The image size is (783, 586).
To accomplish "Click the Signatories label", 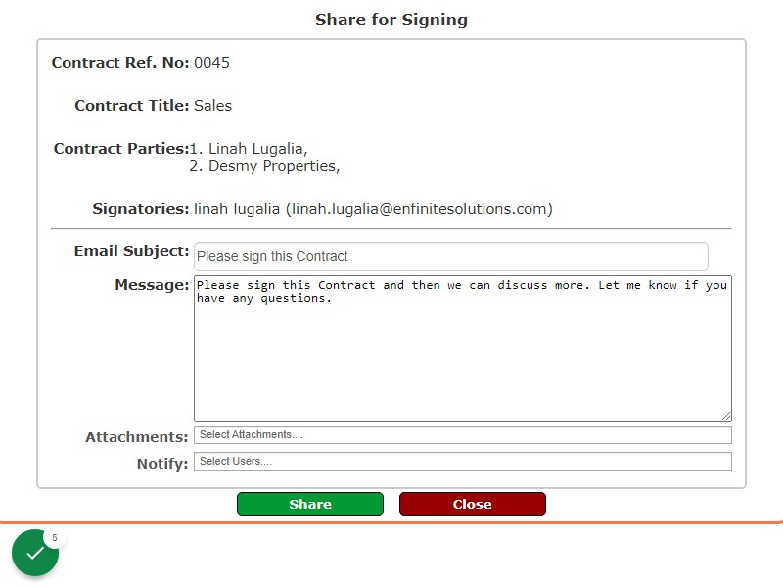I will pyautogui.click(x=141, y=209).
